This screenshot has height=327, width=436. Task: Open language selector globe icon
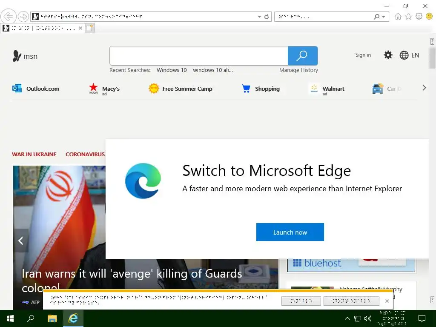point(404,55)
